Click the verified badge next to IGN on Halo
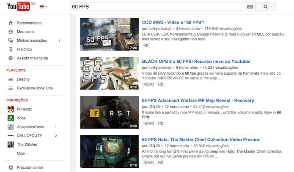 click(x=158, y=146)
